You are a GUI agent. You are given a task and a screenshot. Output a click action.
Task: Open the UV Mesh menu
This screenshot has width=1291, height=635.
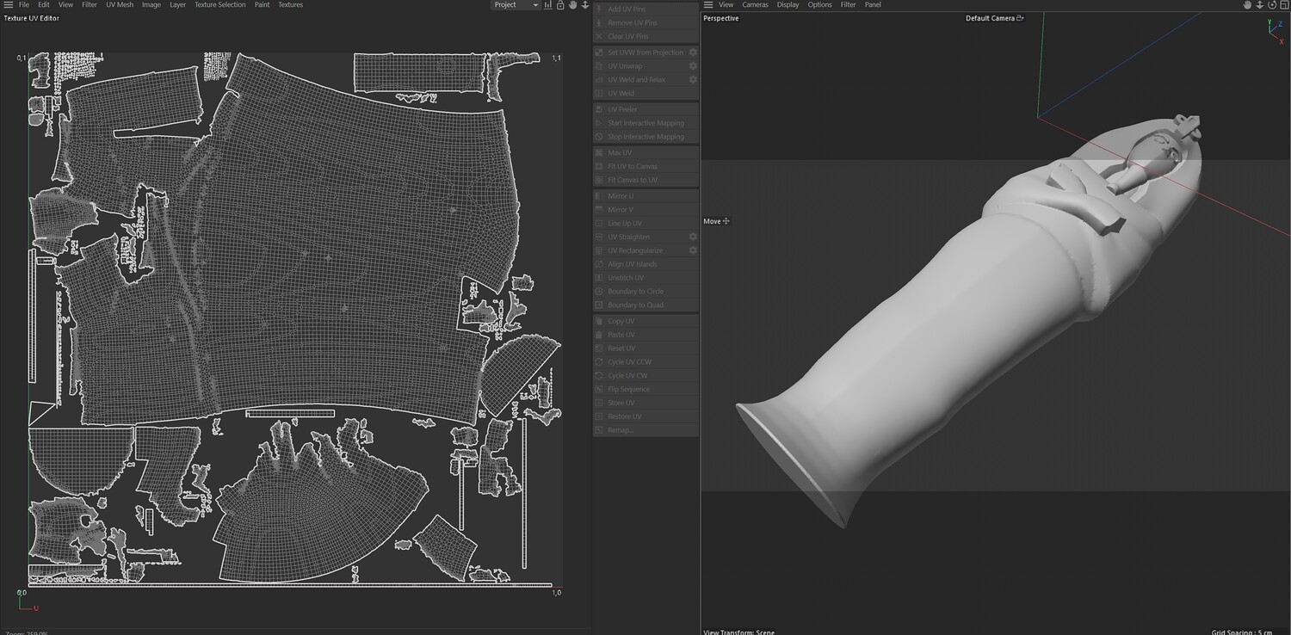point(120,5)
